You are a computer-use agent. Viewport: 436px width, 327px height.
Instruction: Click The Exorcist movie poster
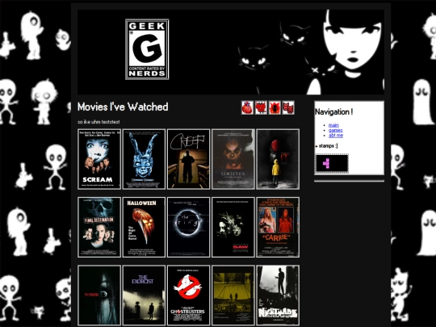(x=144, y=296)
